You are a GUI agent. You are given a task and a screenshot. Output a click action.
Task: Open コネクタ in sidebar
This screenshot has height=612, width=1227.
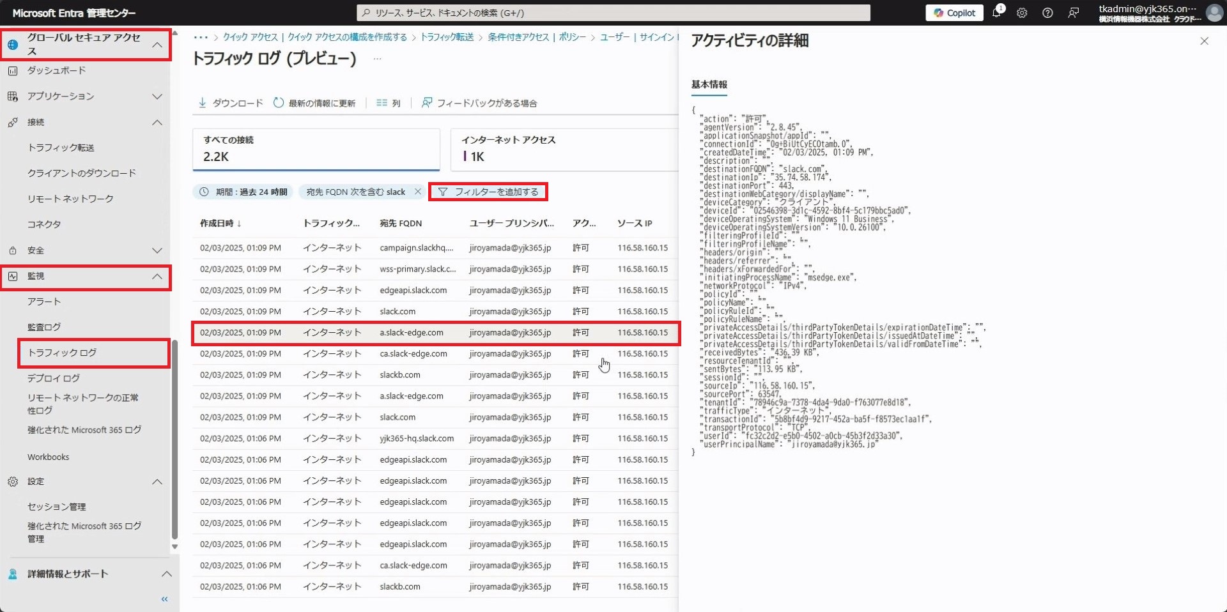click(x=44, y=224)
